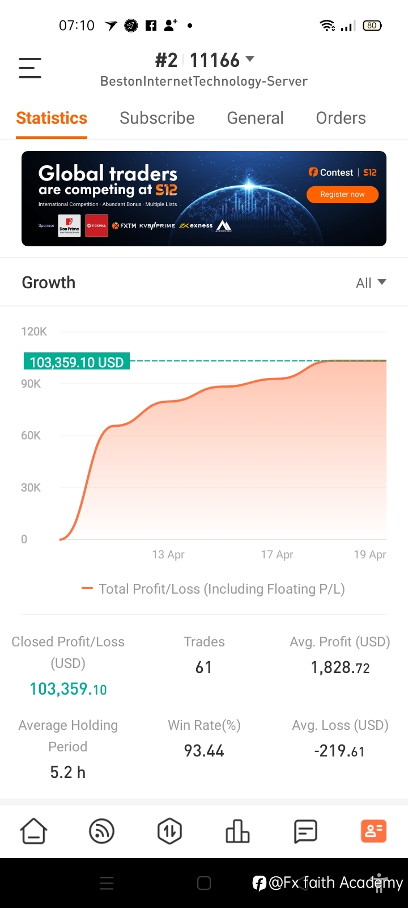Open the hamburger menu
The image size is (408, 908).
(x=30, y=68)
